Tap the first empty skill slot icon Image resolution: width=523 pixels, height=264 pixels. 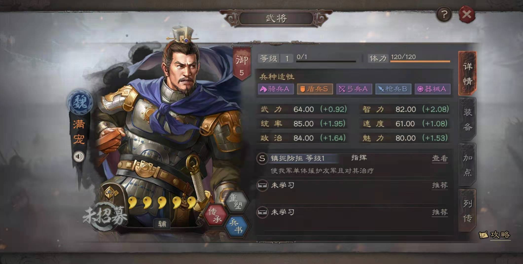[x=262, y=185]
